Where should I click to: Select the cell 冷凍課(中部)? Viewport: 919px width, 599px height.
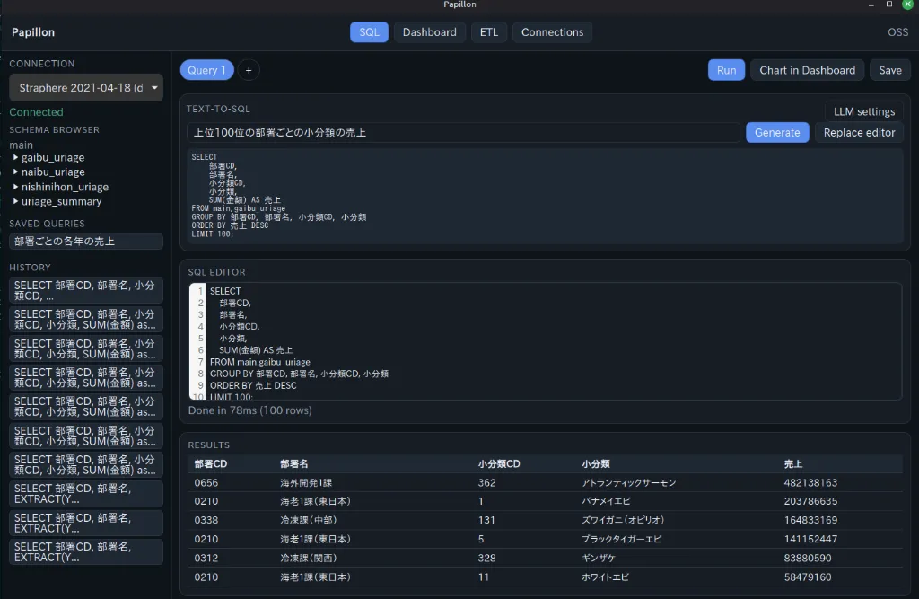pos(309,520)
